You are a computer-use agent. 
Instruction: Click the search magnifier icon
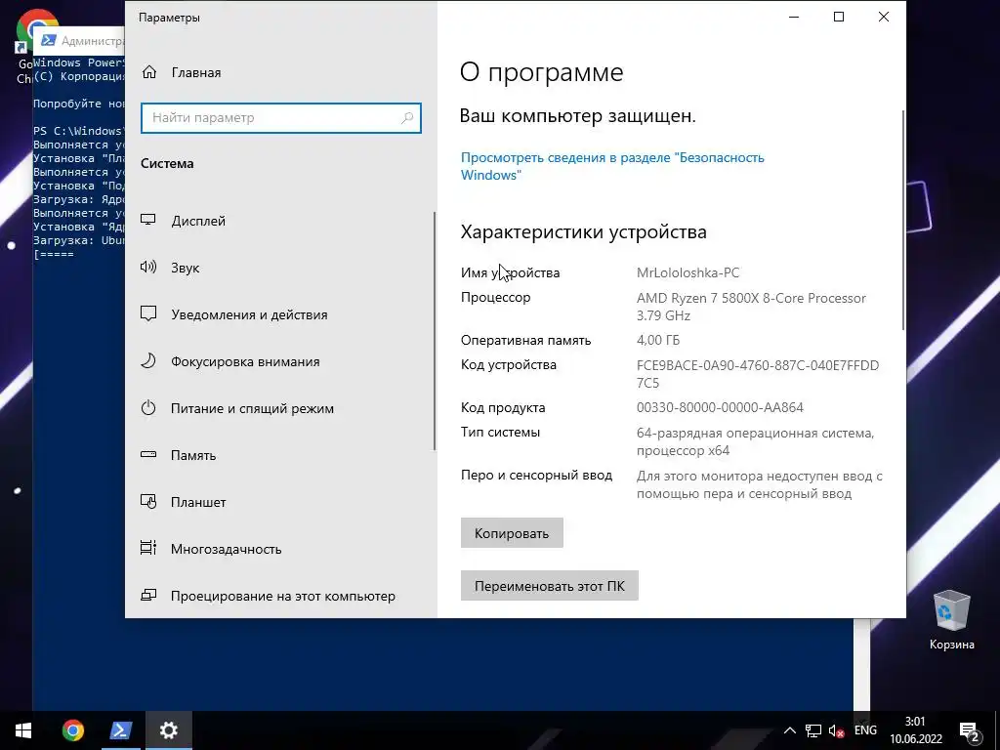[407, 118]
